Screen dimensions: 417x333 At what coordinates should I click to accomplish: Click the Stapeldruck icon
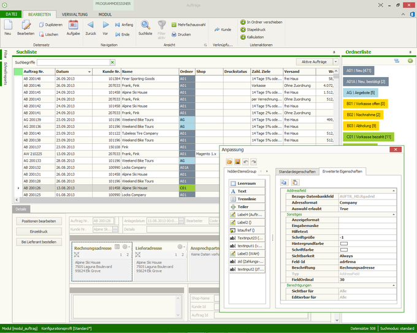pos(243,29)
